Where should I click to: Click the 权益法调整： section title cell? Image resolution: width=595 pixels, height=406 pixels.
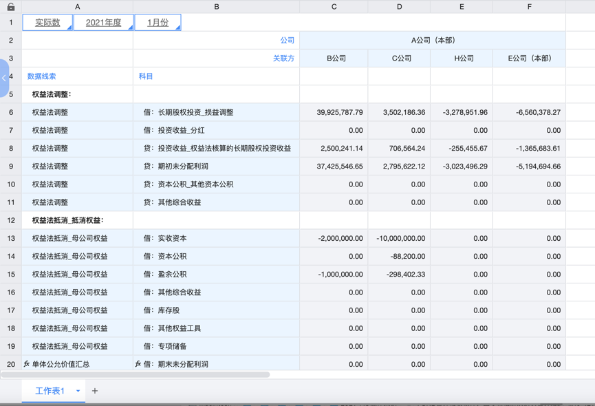(x=78, y=94)
